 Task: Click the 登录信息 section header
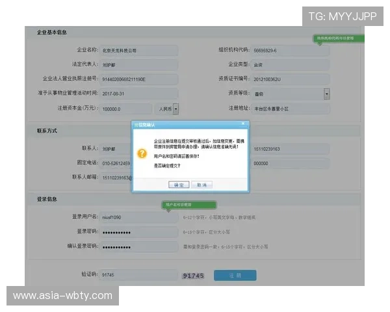coord(47,199)
